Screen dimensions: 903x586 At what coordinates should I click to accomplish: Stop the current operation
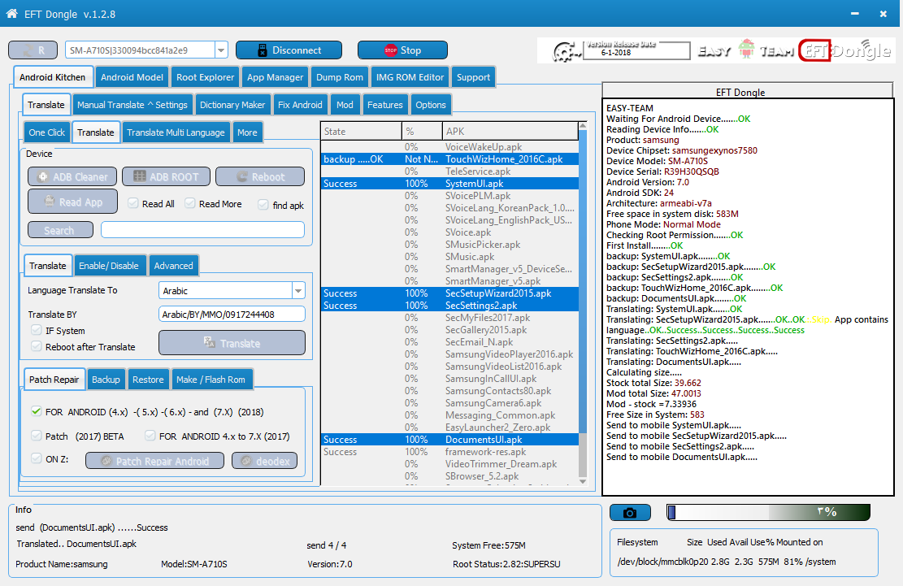pos(402,50)
